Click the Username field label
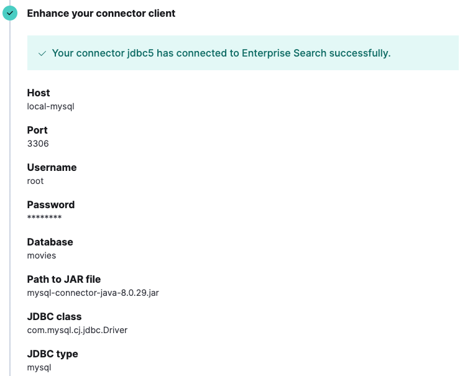 point(52,167)
